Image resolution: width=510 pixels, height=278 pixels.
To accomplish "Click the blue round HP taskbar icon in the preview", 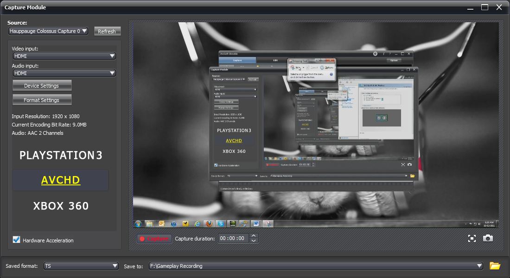I will point(173,224).
